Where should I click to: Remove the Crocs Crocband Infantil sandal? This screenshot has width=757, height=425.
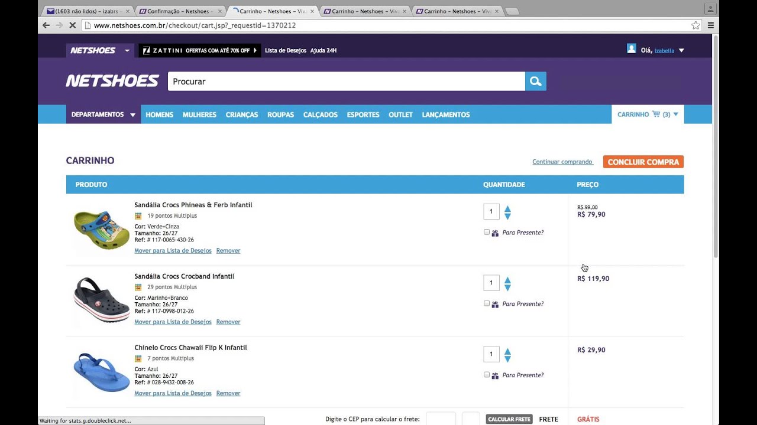(x=228, y=322)
